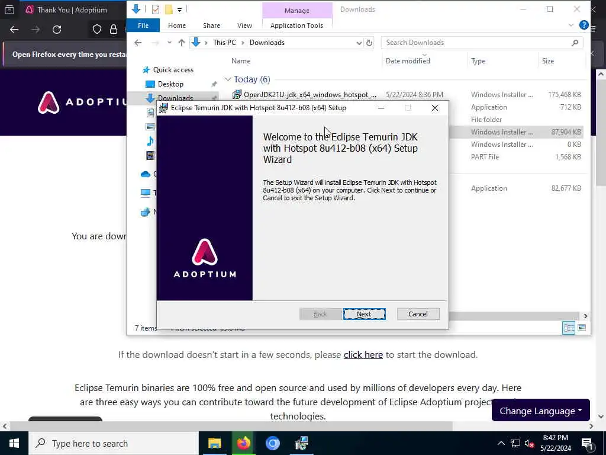Click the New folder quick access icon
The height and width of the screenshot is (455, 606).
point(169,9)
